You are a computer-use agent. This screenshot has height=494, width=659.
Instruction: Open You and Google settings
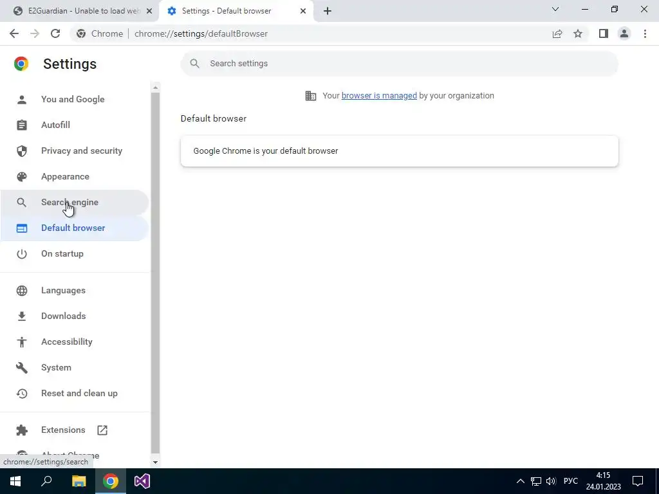click(75, 100)
